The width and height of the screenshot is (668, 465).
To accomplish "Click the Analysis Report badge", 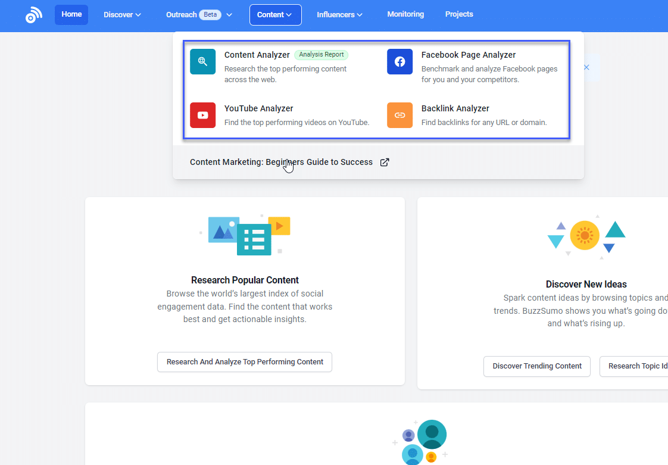I will click(321, 54).
